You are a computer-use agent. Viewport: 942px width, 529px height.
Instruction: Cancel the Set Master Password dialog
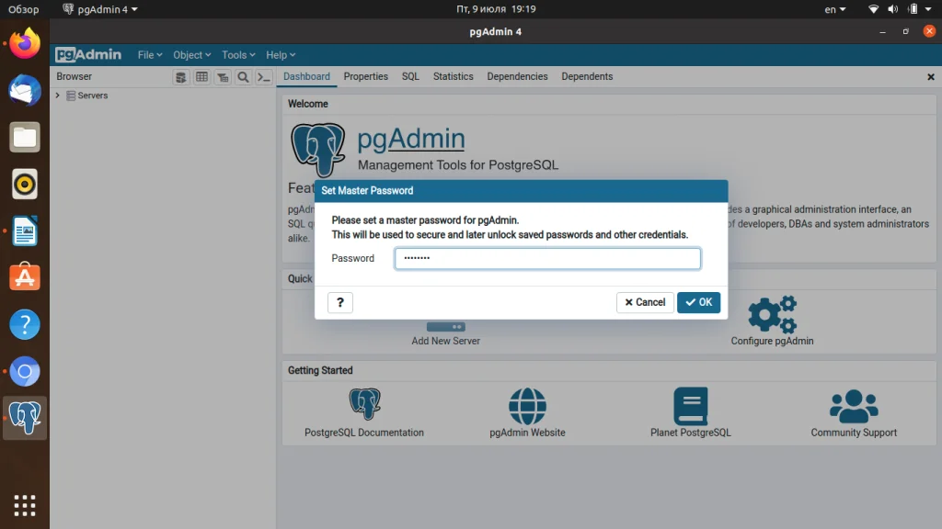click(645, 302)
